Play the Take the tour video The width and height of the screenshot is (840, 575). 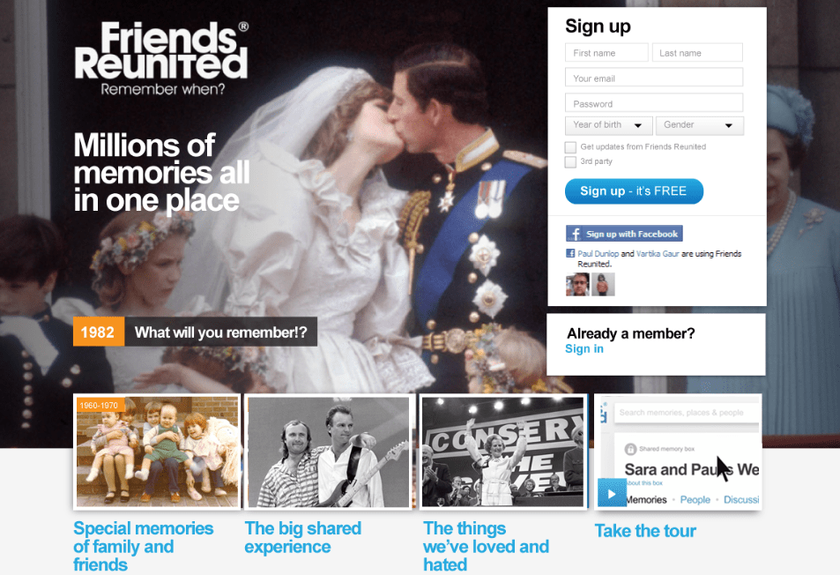[611, 492]
